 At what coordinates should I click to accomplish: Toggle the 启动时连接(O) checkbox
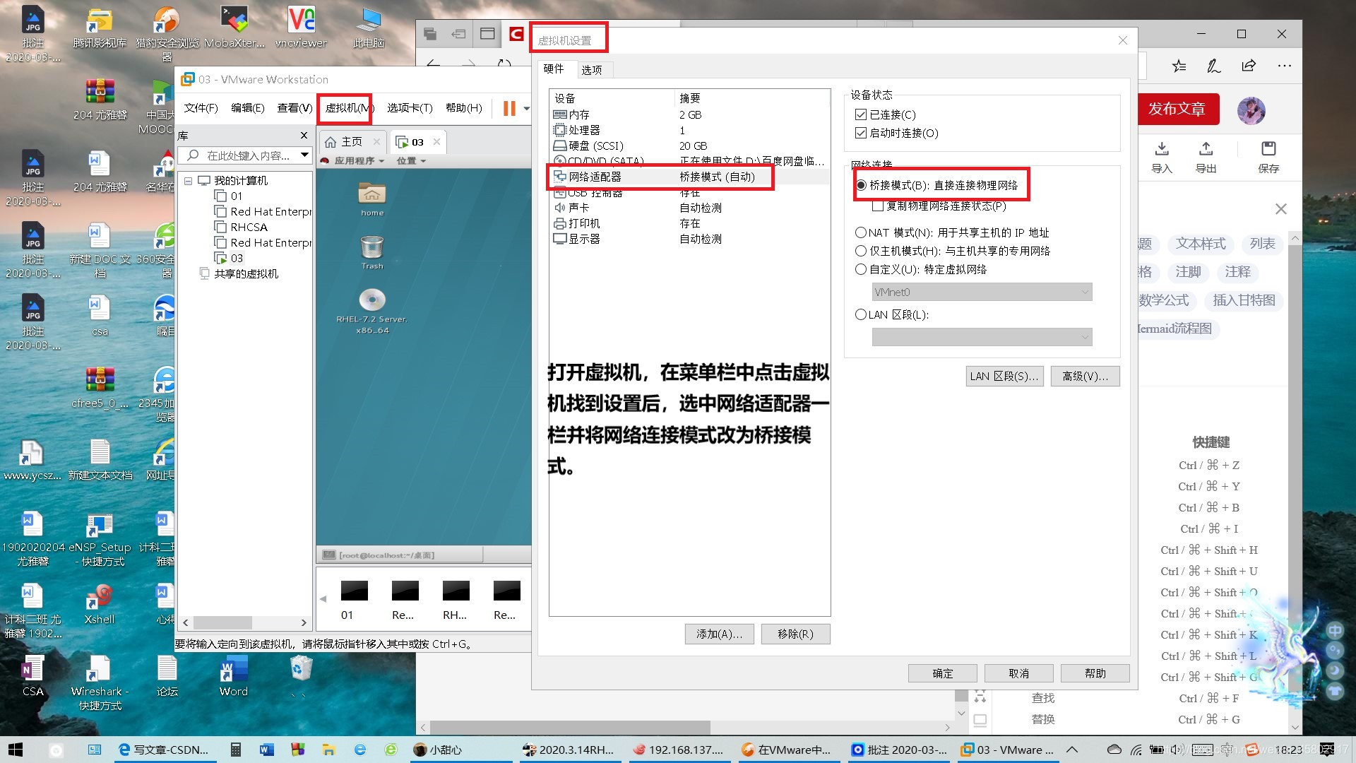(860, 133)
